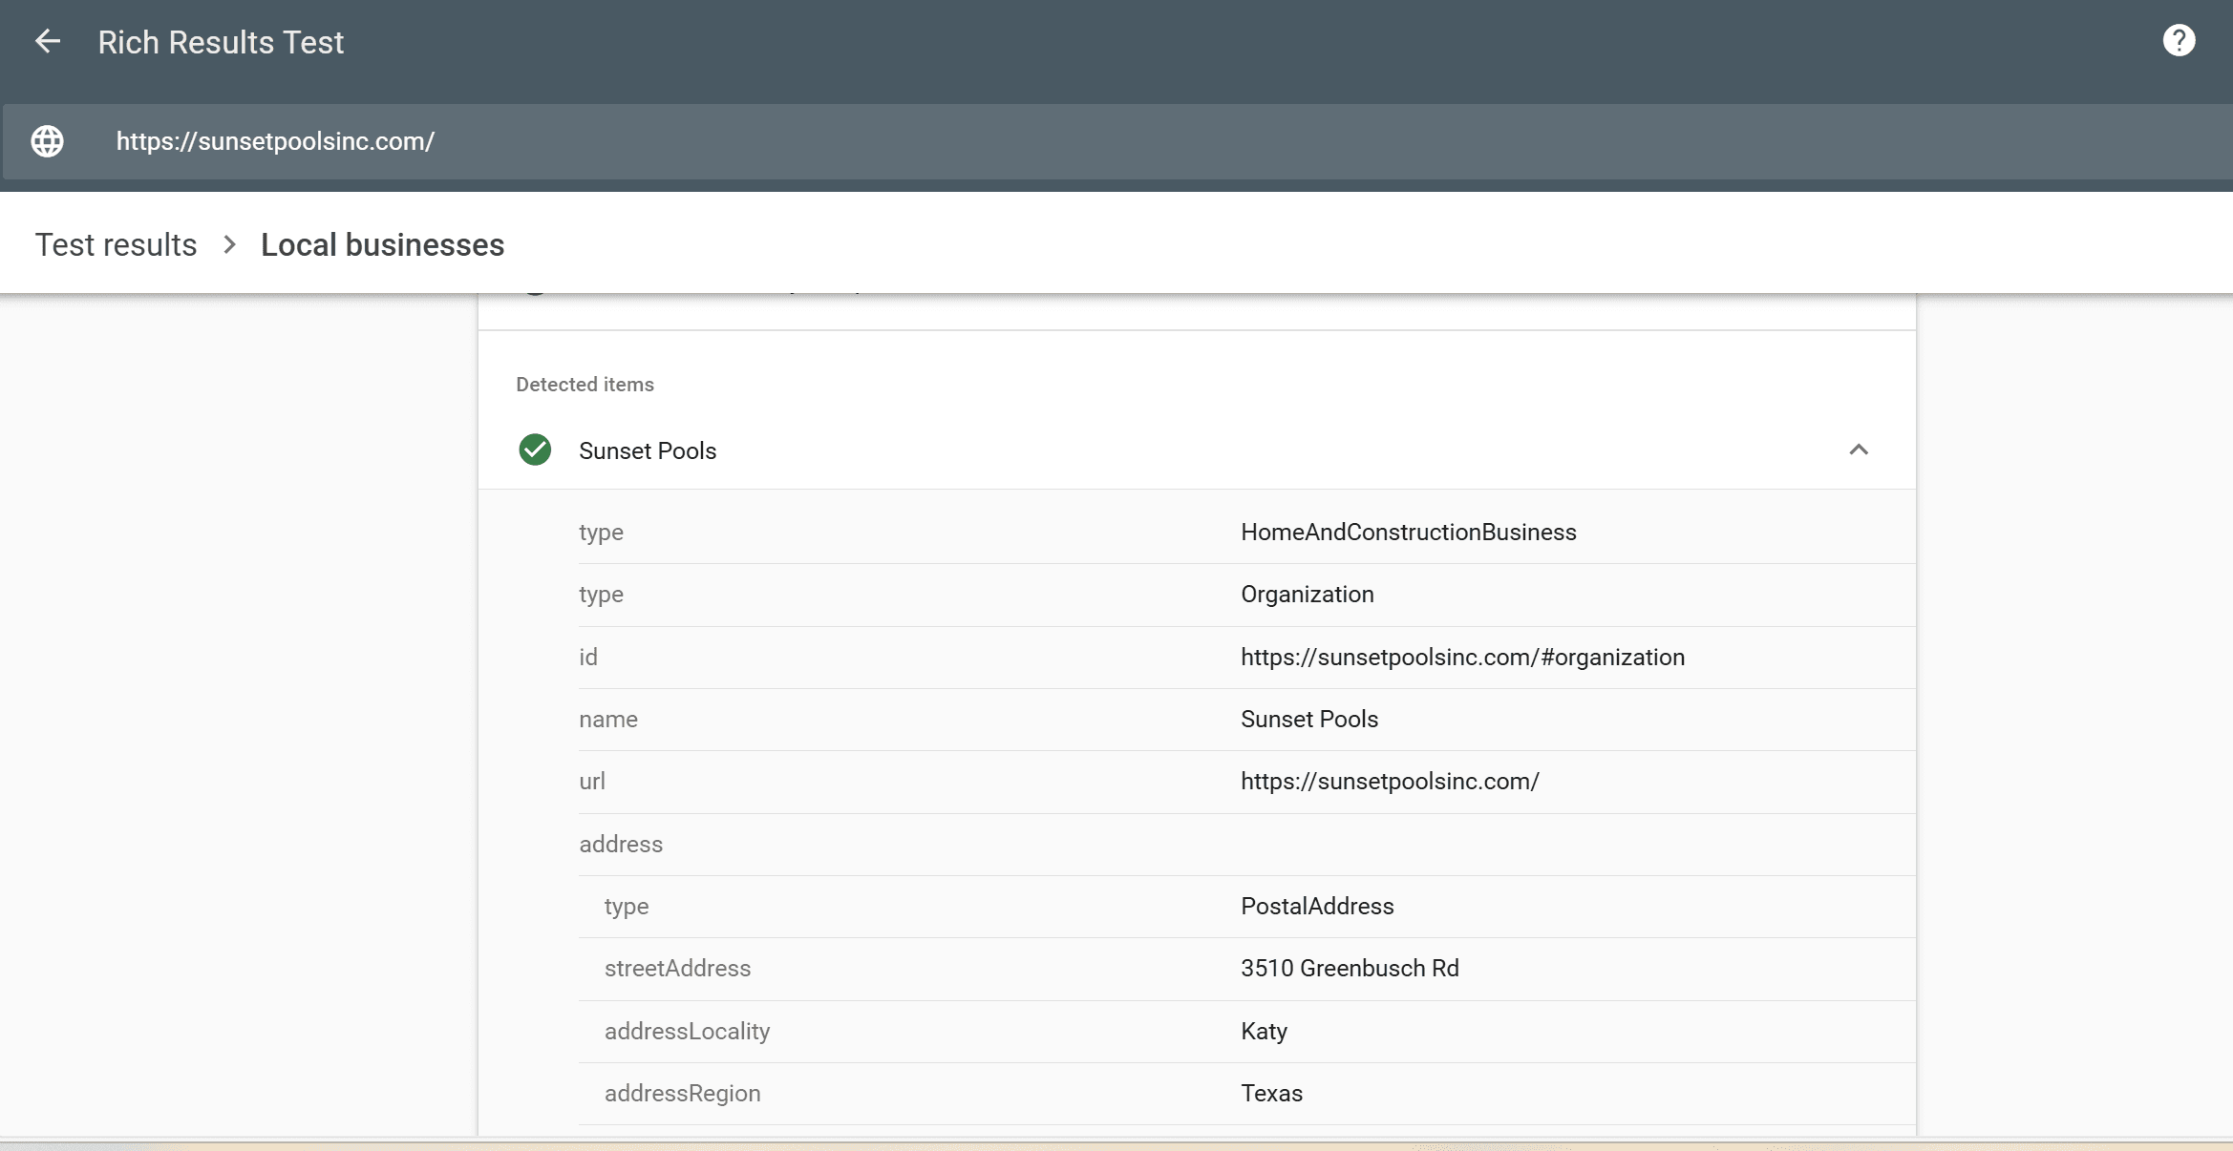Viewport: 2233px width, 1151px height.
Task: Click the breadcrumb chevron separator
Action: (x=229, y=245)
